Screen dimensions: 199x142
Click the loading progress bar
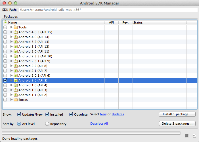point(91,133)
